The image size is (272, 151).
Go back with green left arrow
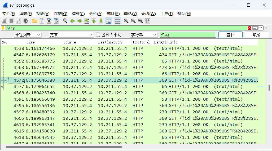tap(72, 21)
